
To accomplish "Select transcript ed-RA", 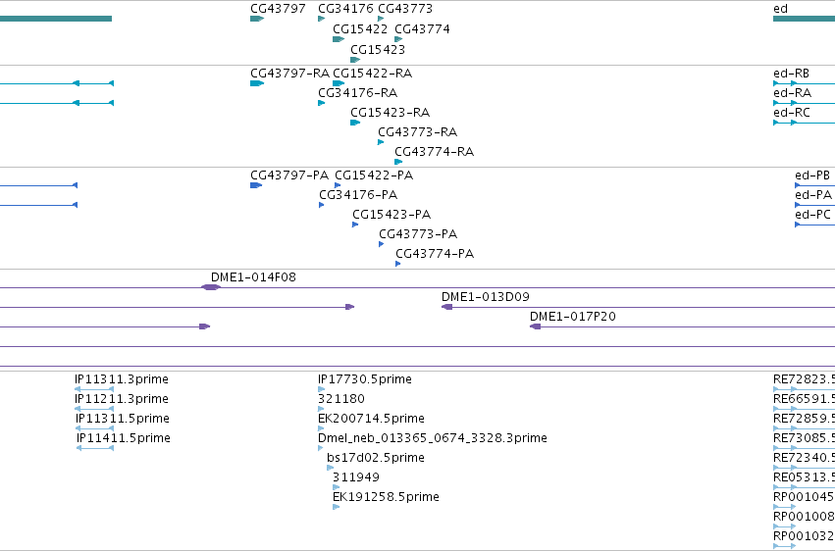I will [x=793, y=92].
